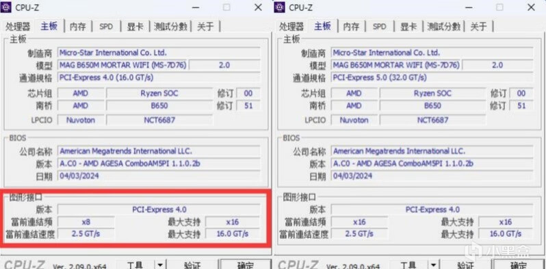Minimize the left CPU-Z window
Image resolution: width=546 pixels, height=269 pixels.
click(x=196, y=8)
